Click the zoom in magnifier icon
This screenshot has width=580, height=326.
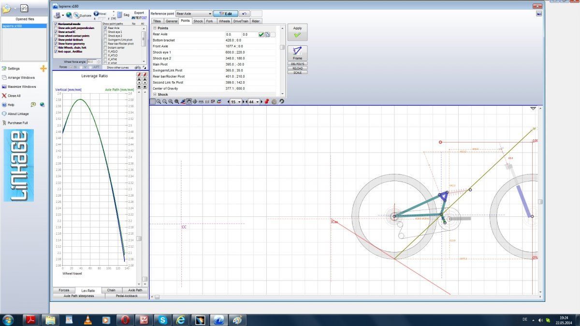(159, 101)
